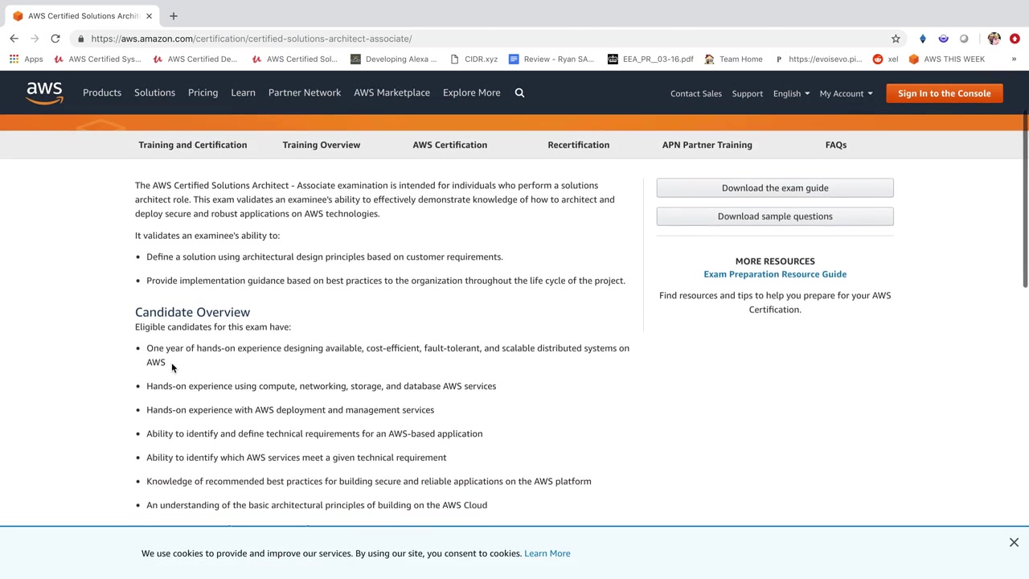Image resolution: width=1029 pixels, height=579 pixels.
Task: Click the bullet 'Hands-on experience with AWS deployment'
Action: 290,410
